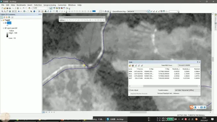217x122 pixels.
Task: Click the Sogou input method tray icon
Action: click(196, 119)
